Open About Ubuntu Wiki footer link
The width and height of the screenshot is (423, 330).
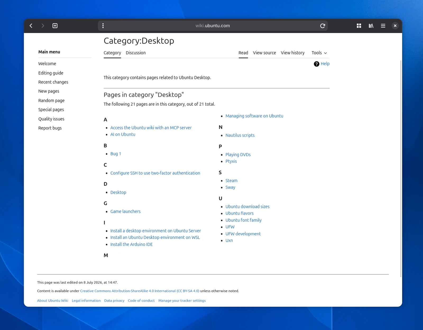tap(53, 301)
